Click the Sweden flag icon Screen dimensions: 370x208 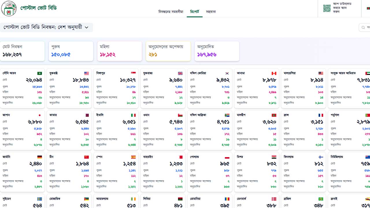(x=40, y=199)
